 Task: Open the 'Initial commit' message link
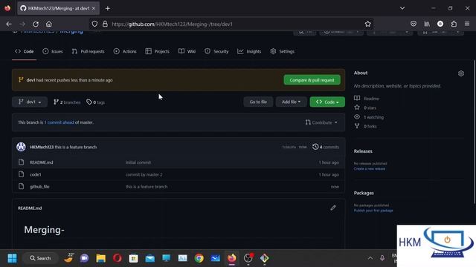(138, 162)
